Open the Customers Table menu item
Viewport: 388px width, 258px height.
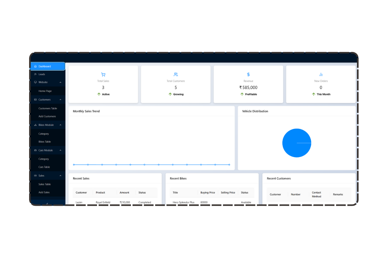48,108
